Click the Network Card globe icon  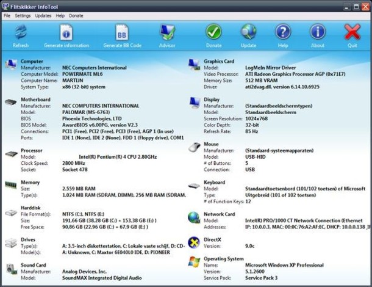click(194, 217)
